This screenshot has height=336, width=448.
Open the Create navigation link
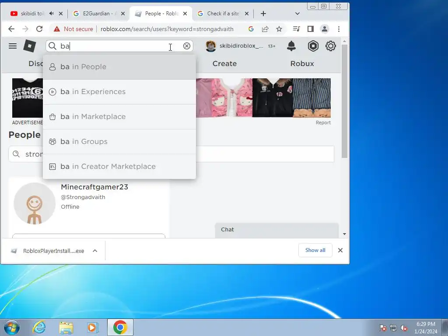[224, 63]
